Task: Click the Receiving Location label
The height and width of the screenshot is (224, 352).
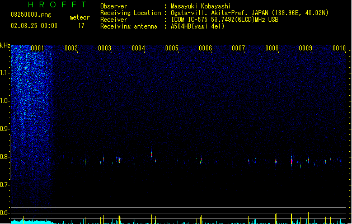Action: 130,13
